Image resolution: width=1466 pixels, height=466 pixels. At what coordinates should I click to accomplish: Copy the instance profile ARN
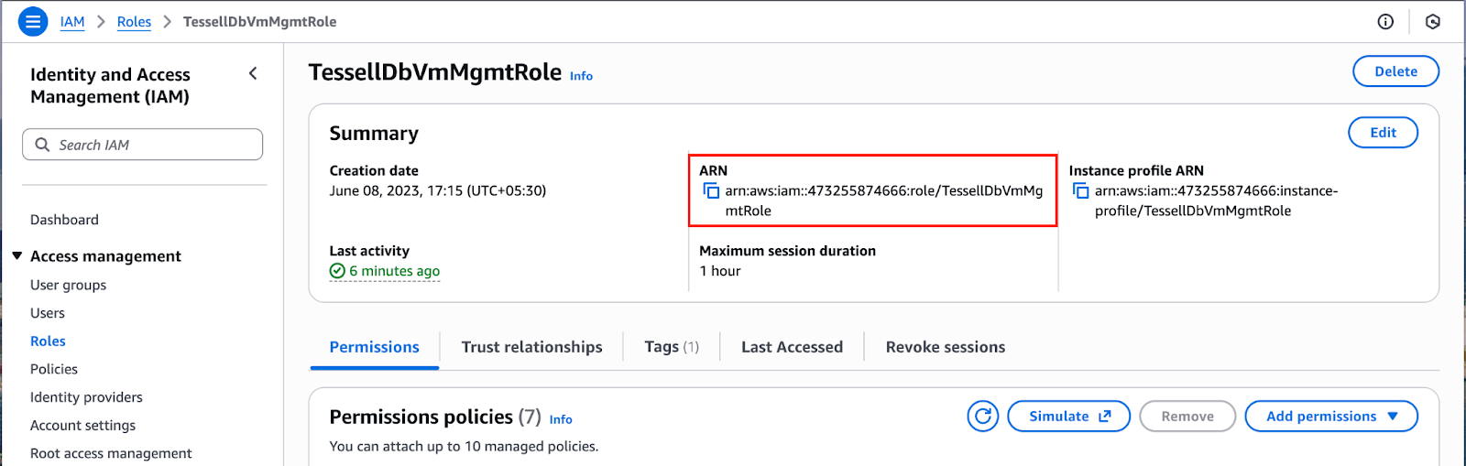pos(1081,190)
